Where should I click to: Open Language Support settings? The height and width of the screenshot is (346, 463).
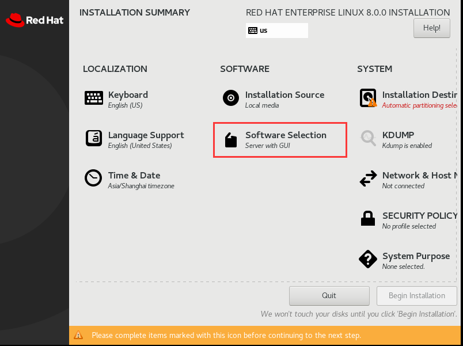pyautogui.click(x=146, y=135)
